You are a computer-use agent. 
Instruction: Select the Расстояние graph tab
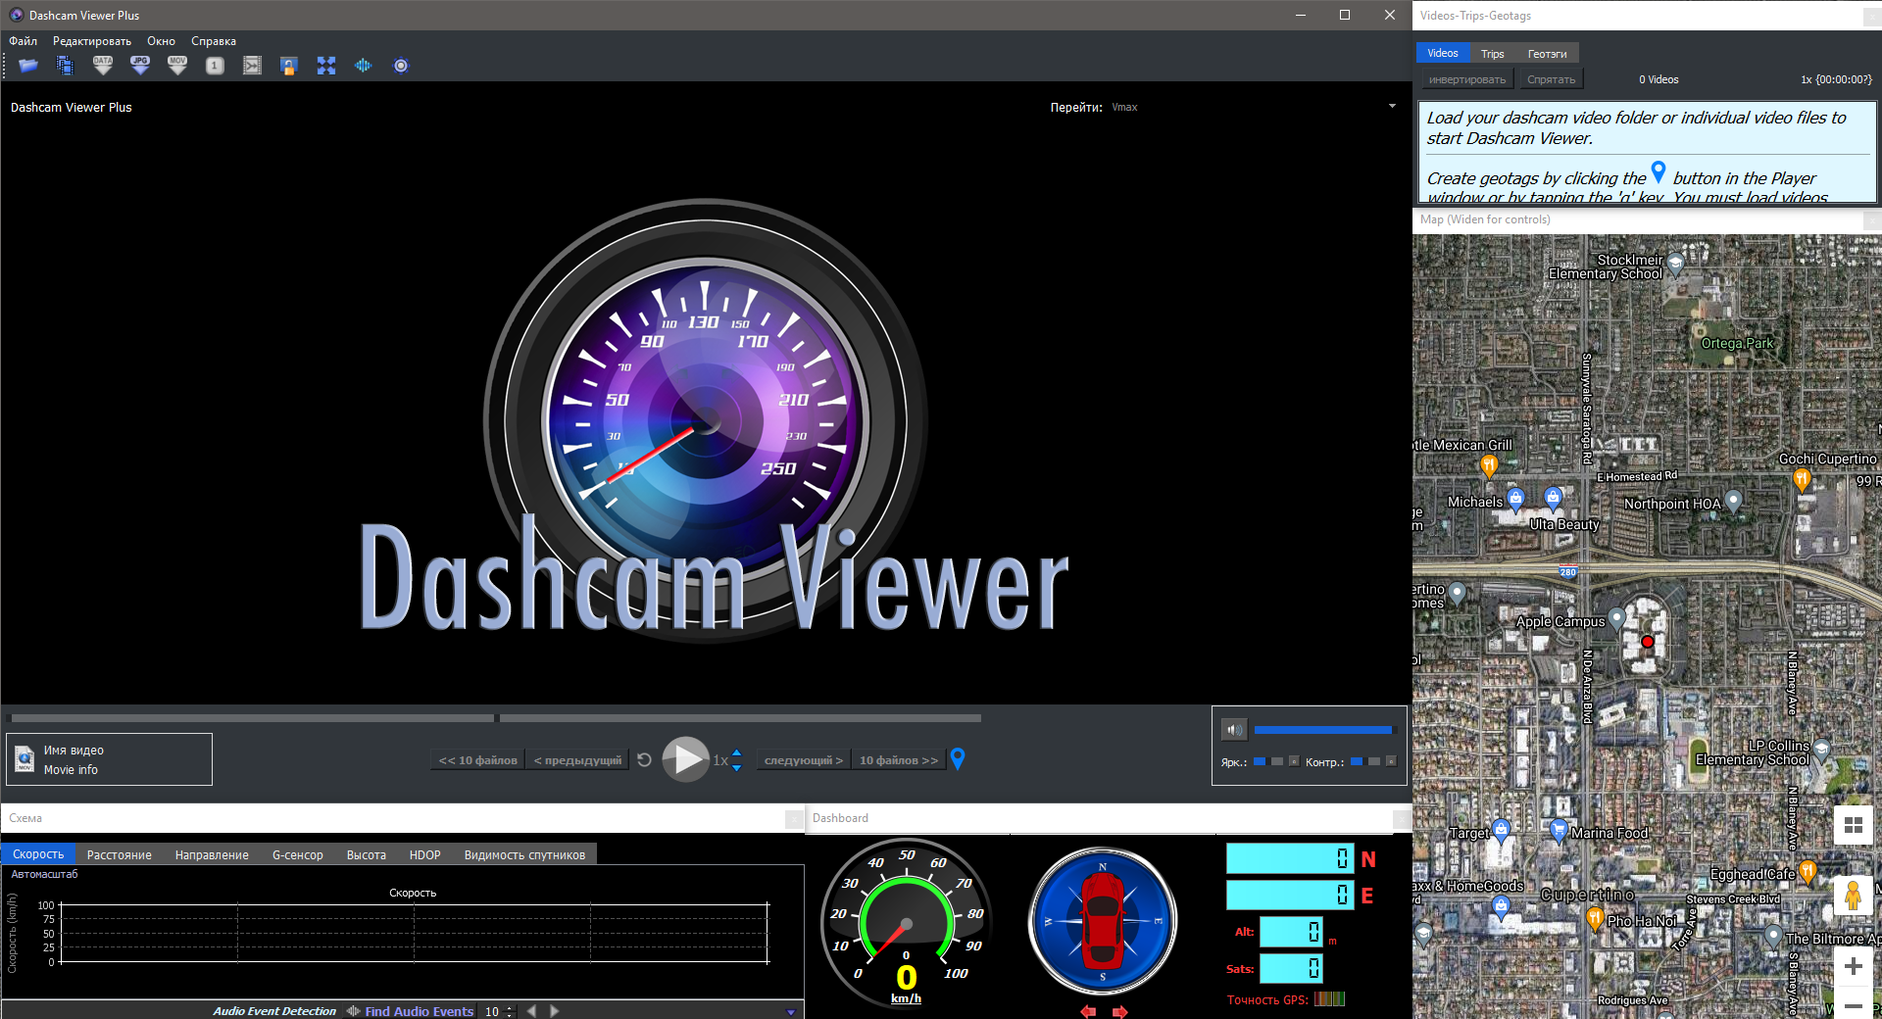coord(120,855)
